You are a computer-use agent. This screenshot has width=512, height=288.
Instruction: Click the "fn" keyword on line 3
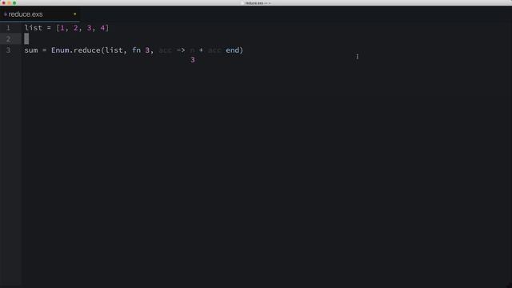pos(136,50)
